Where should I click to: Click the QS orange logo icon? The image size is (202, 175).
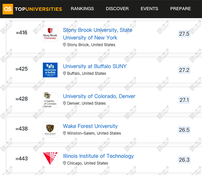(8, 9)
